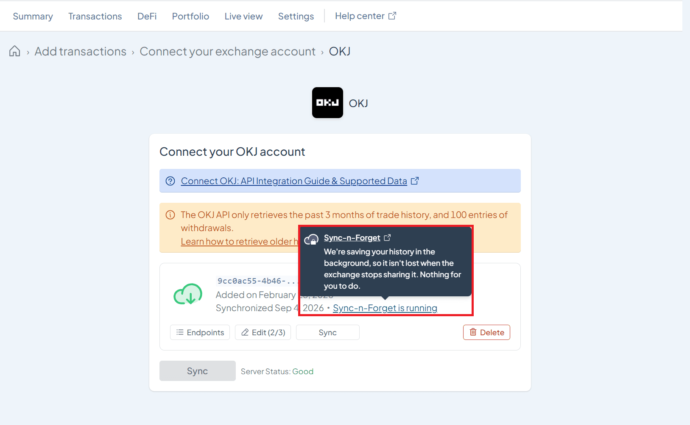This screenshot has height=425, width=690.
Task: Click the external link icon after Supported Data
Action: [x=415, y=181]
